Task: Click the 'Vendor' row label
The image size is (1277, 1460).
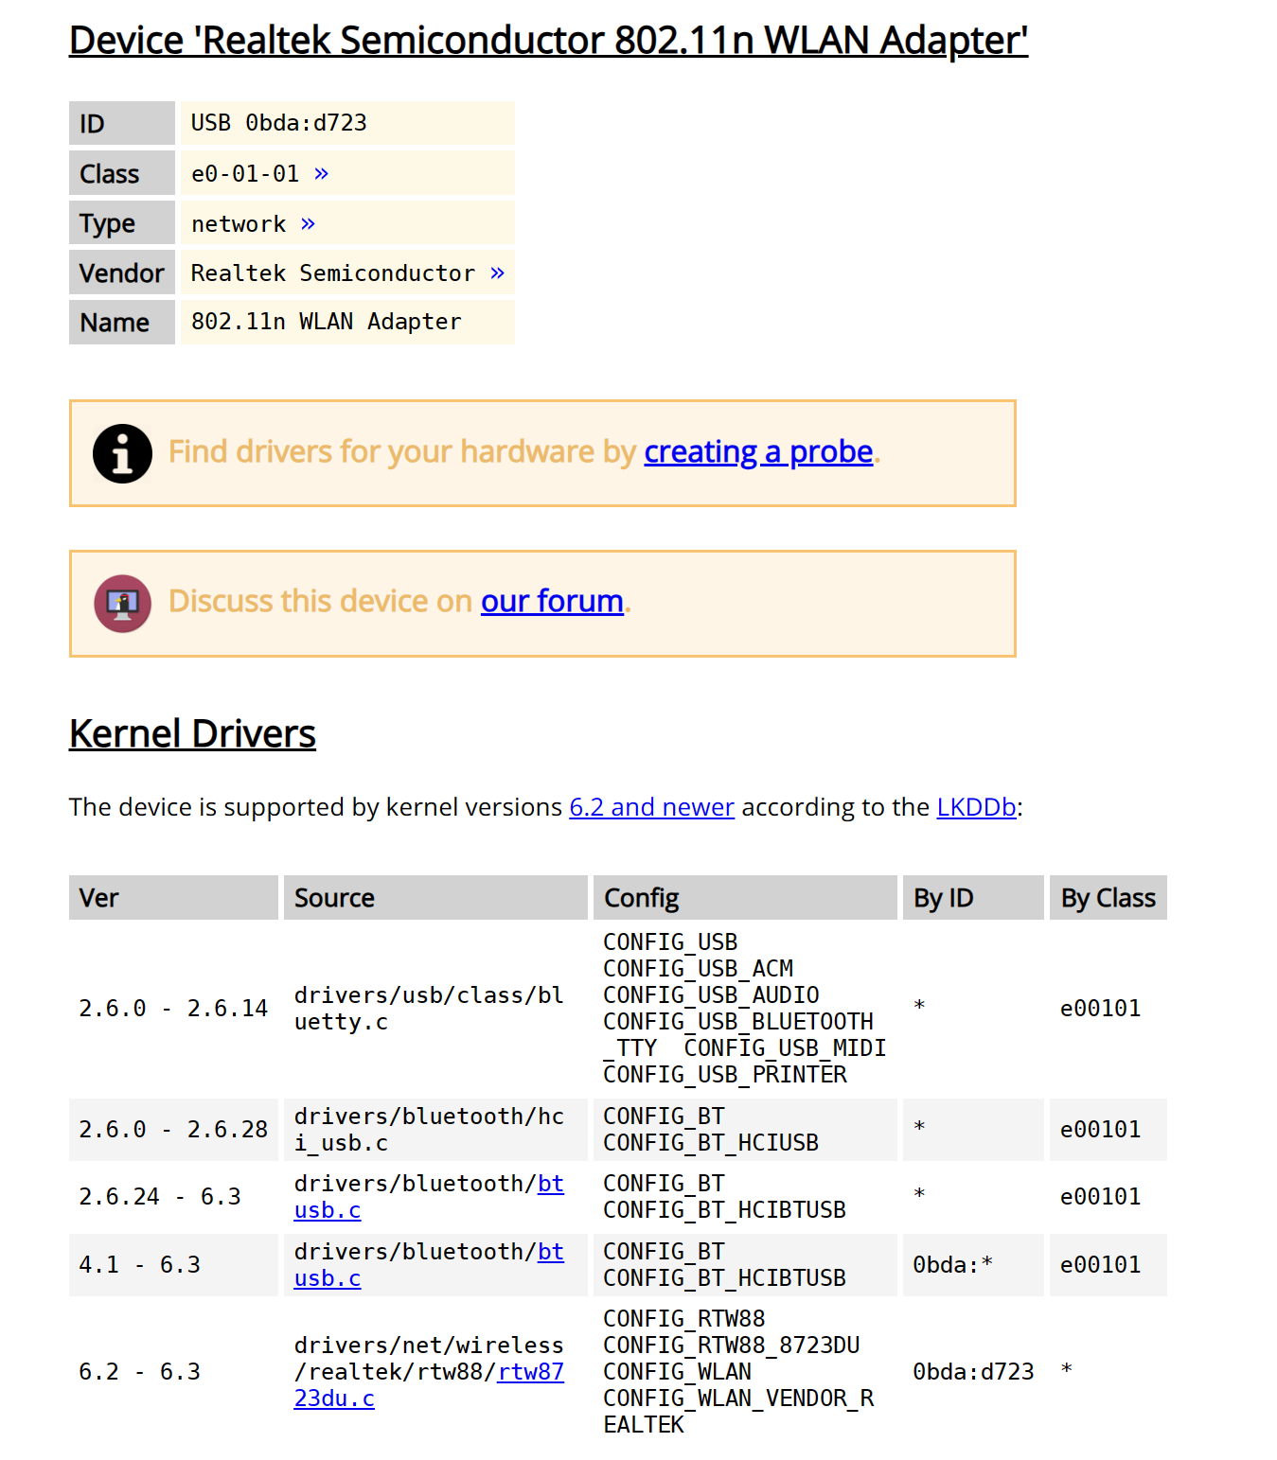Action: click(x=122, y=273)
